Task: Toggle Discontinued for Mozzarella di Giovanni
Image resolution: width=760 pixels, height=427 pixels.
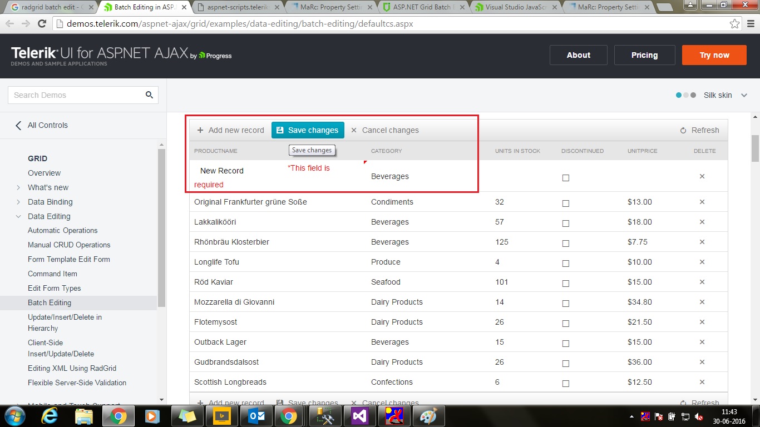Action: (566, 304)
